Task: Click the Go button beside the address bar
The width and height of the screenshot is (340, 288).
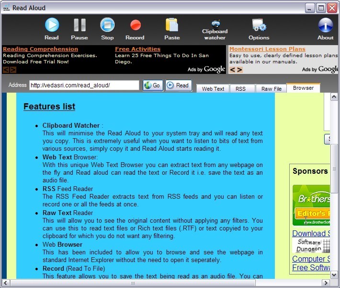Action: click(x=153, y=85)
